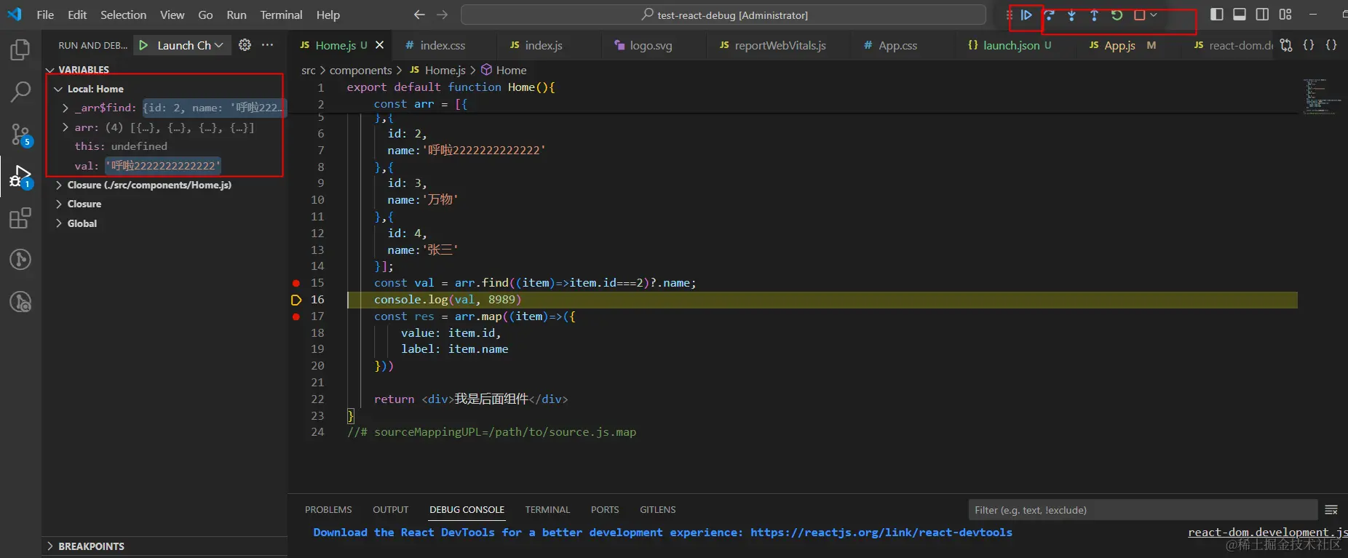Image resolution: width=1348 pixels, height=558 pixels.
Task: Expand the BREAKPOINTS section
Action: (x=91, y=546)
